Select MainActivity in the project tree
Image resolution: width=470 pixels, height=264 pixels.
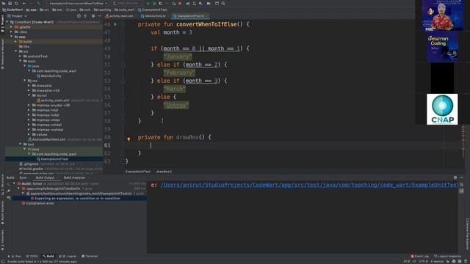(x=51, y=76)
